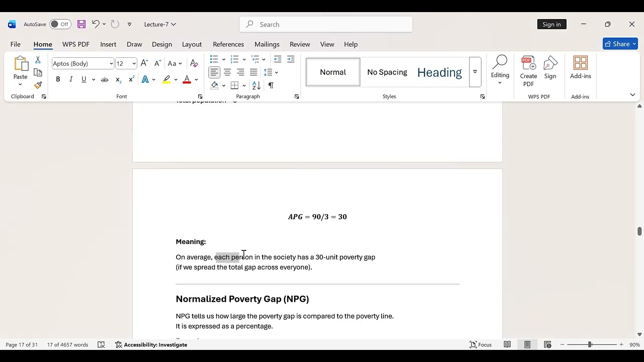Click the Undo arrow icon
644x362 pixels.
tap(95, 24)
